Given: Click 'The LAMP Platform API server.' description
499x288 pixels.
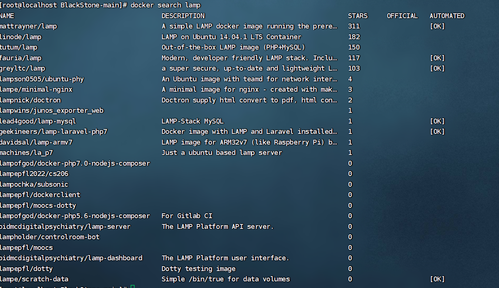Looking at the screenshot, I should tap(218, 227).
